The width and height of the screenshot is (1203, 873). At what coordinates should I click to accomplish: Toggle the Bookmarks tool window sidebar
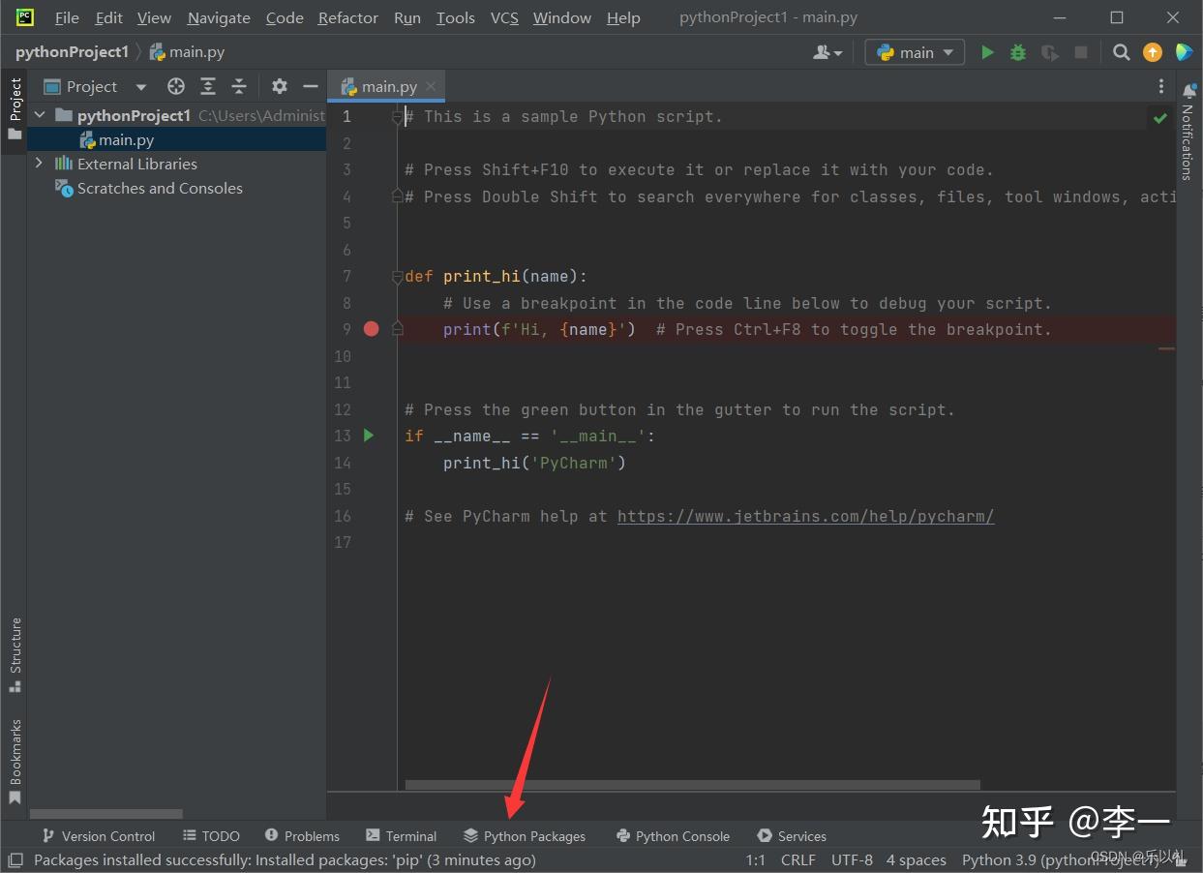tap(15, 761)
